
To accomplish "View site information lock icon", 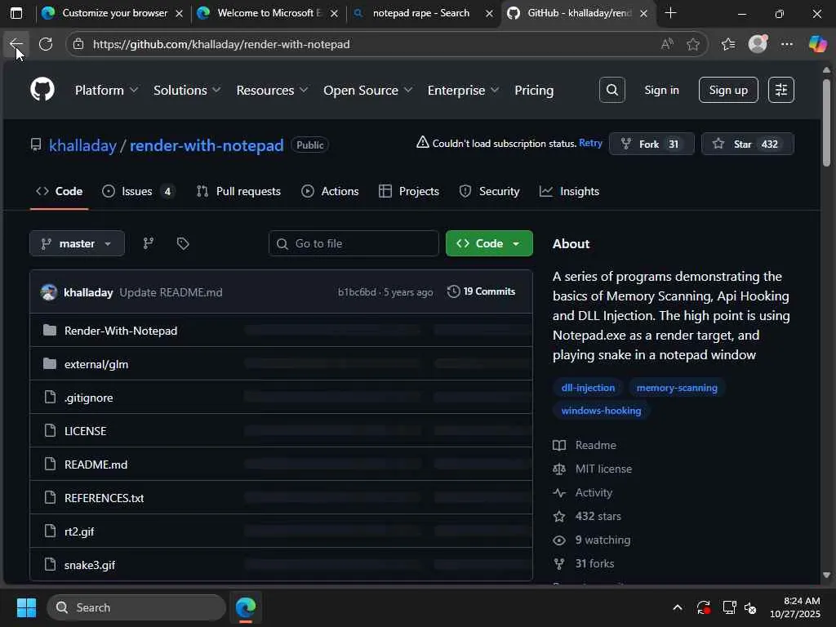I will pyautogui.click(x=78, y=44).
